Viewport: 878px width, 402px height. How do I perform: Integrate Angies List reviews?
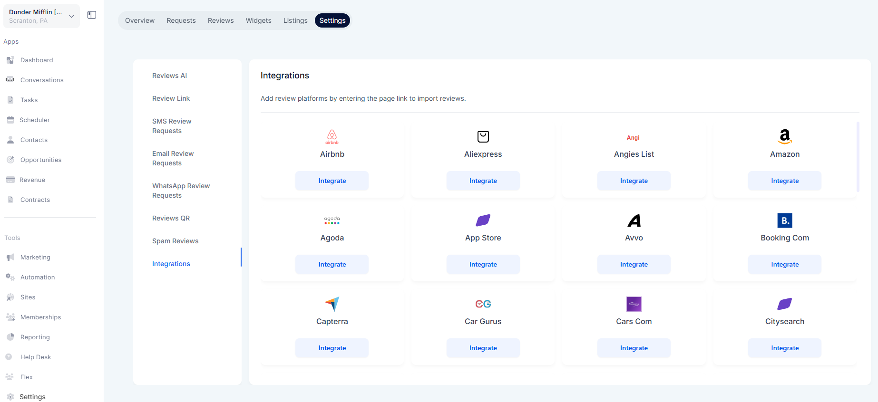pyautogui.click(x=634, y=181)
